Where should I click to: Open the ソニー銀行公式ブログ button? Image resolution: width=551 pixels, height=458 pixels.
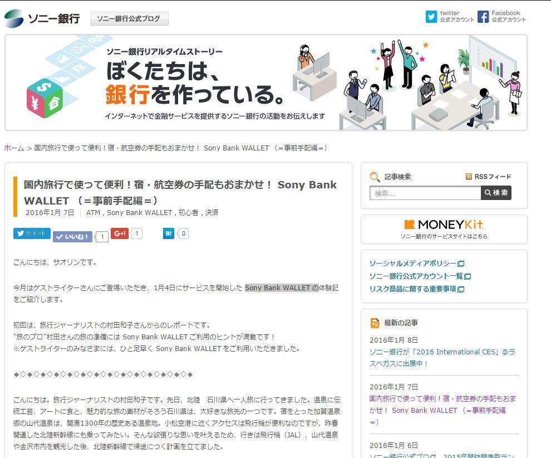click(129, 18)
